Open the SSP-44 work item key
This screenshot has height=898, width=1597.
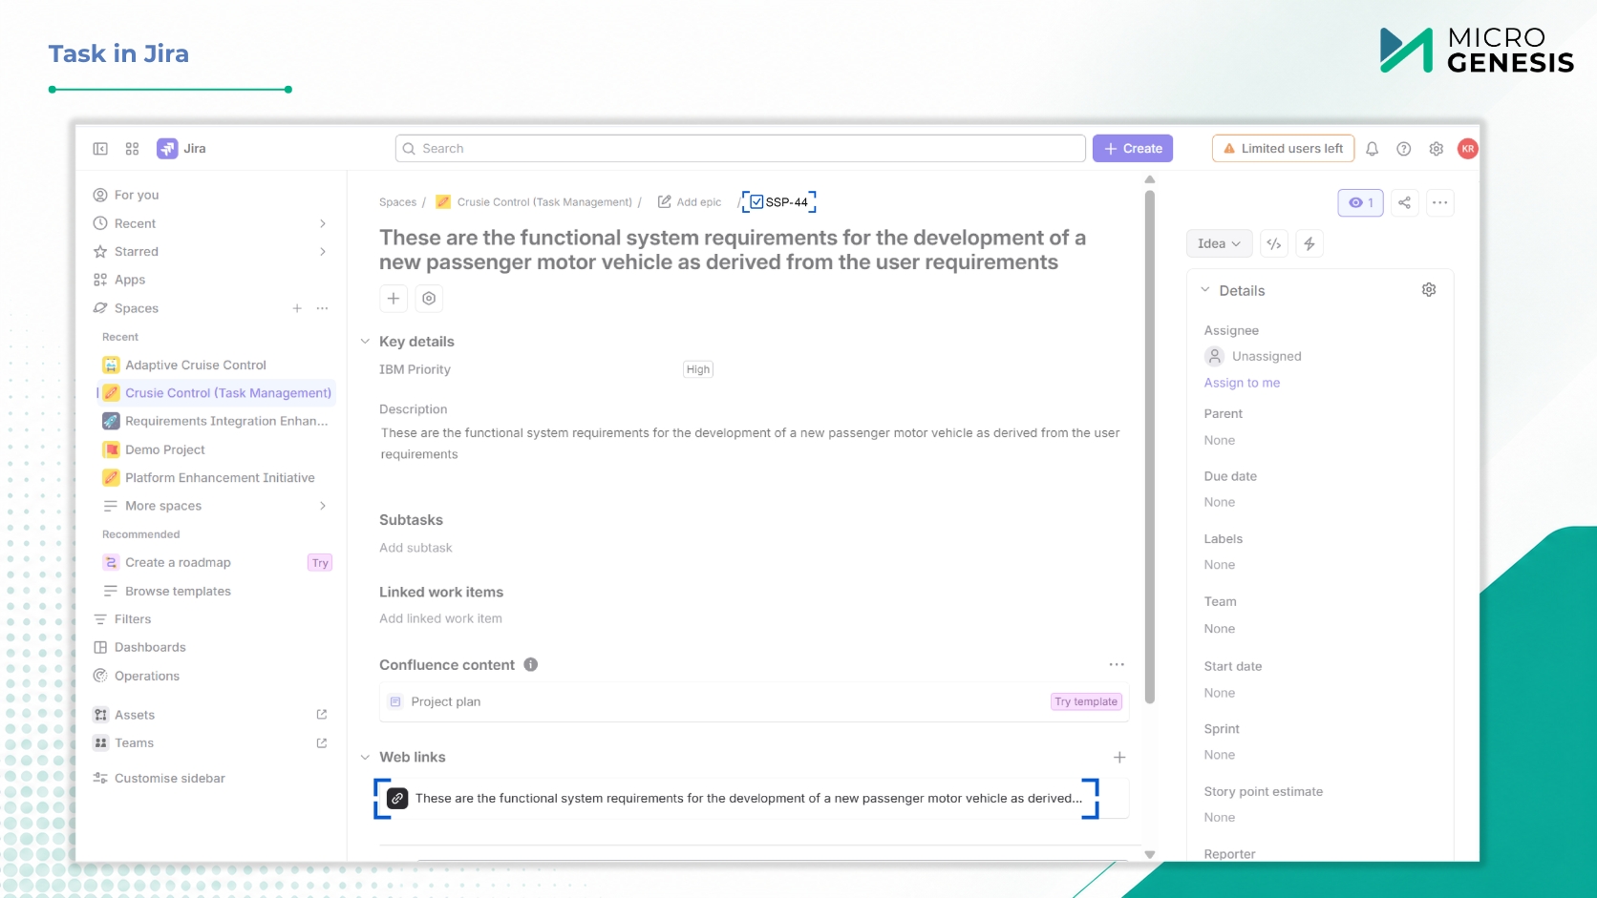(786, 202)
